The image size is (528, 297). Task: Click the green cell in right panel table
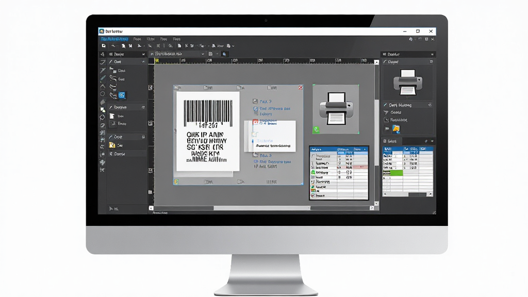click(392, 173)
